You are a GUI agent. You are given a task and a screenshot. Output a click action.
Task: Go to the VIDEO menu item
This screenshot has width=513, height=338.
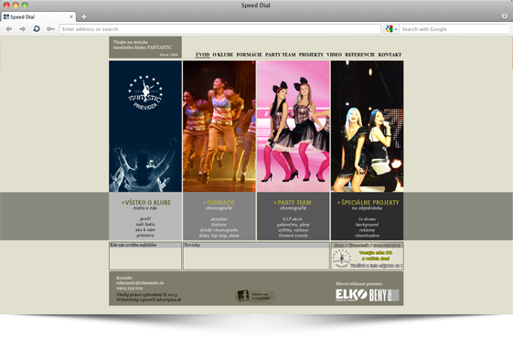pos(334,55)
